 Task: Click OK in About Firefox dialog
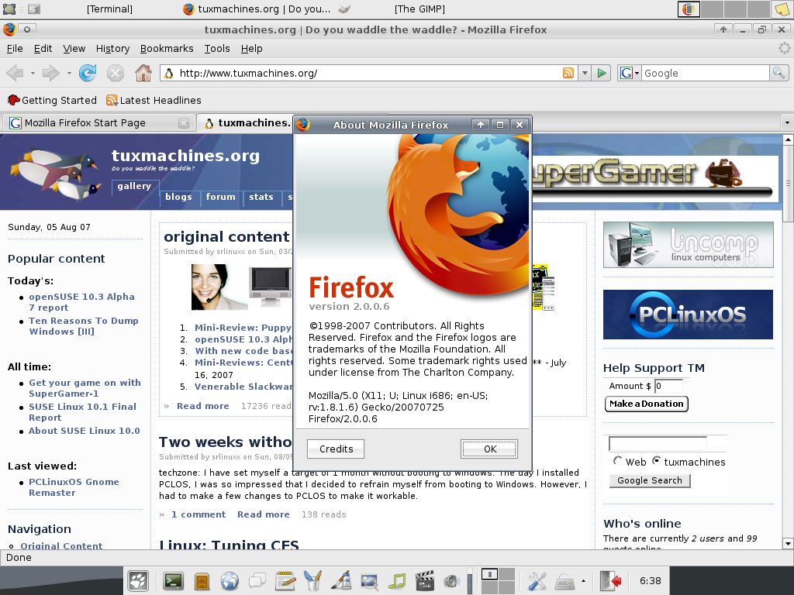(x=489, y=449)
